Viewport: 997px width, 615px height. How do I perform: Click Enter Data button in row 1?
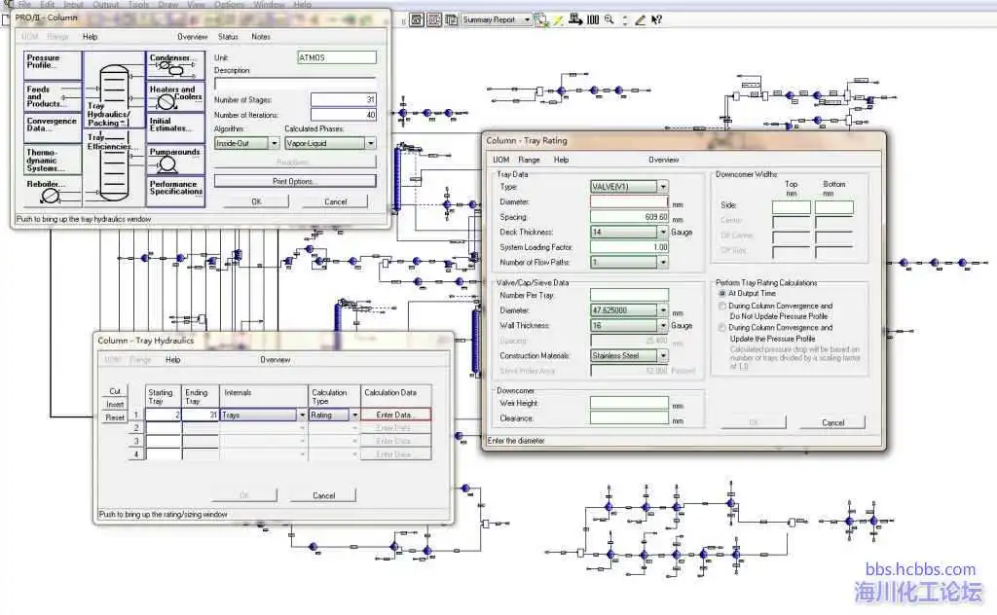pyautogui.click(x=395, y=416)
